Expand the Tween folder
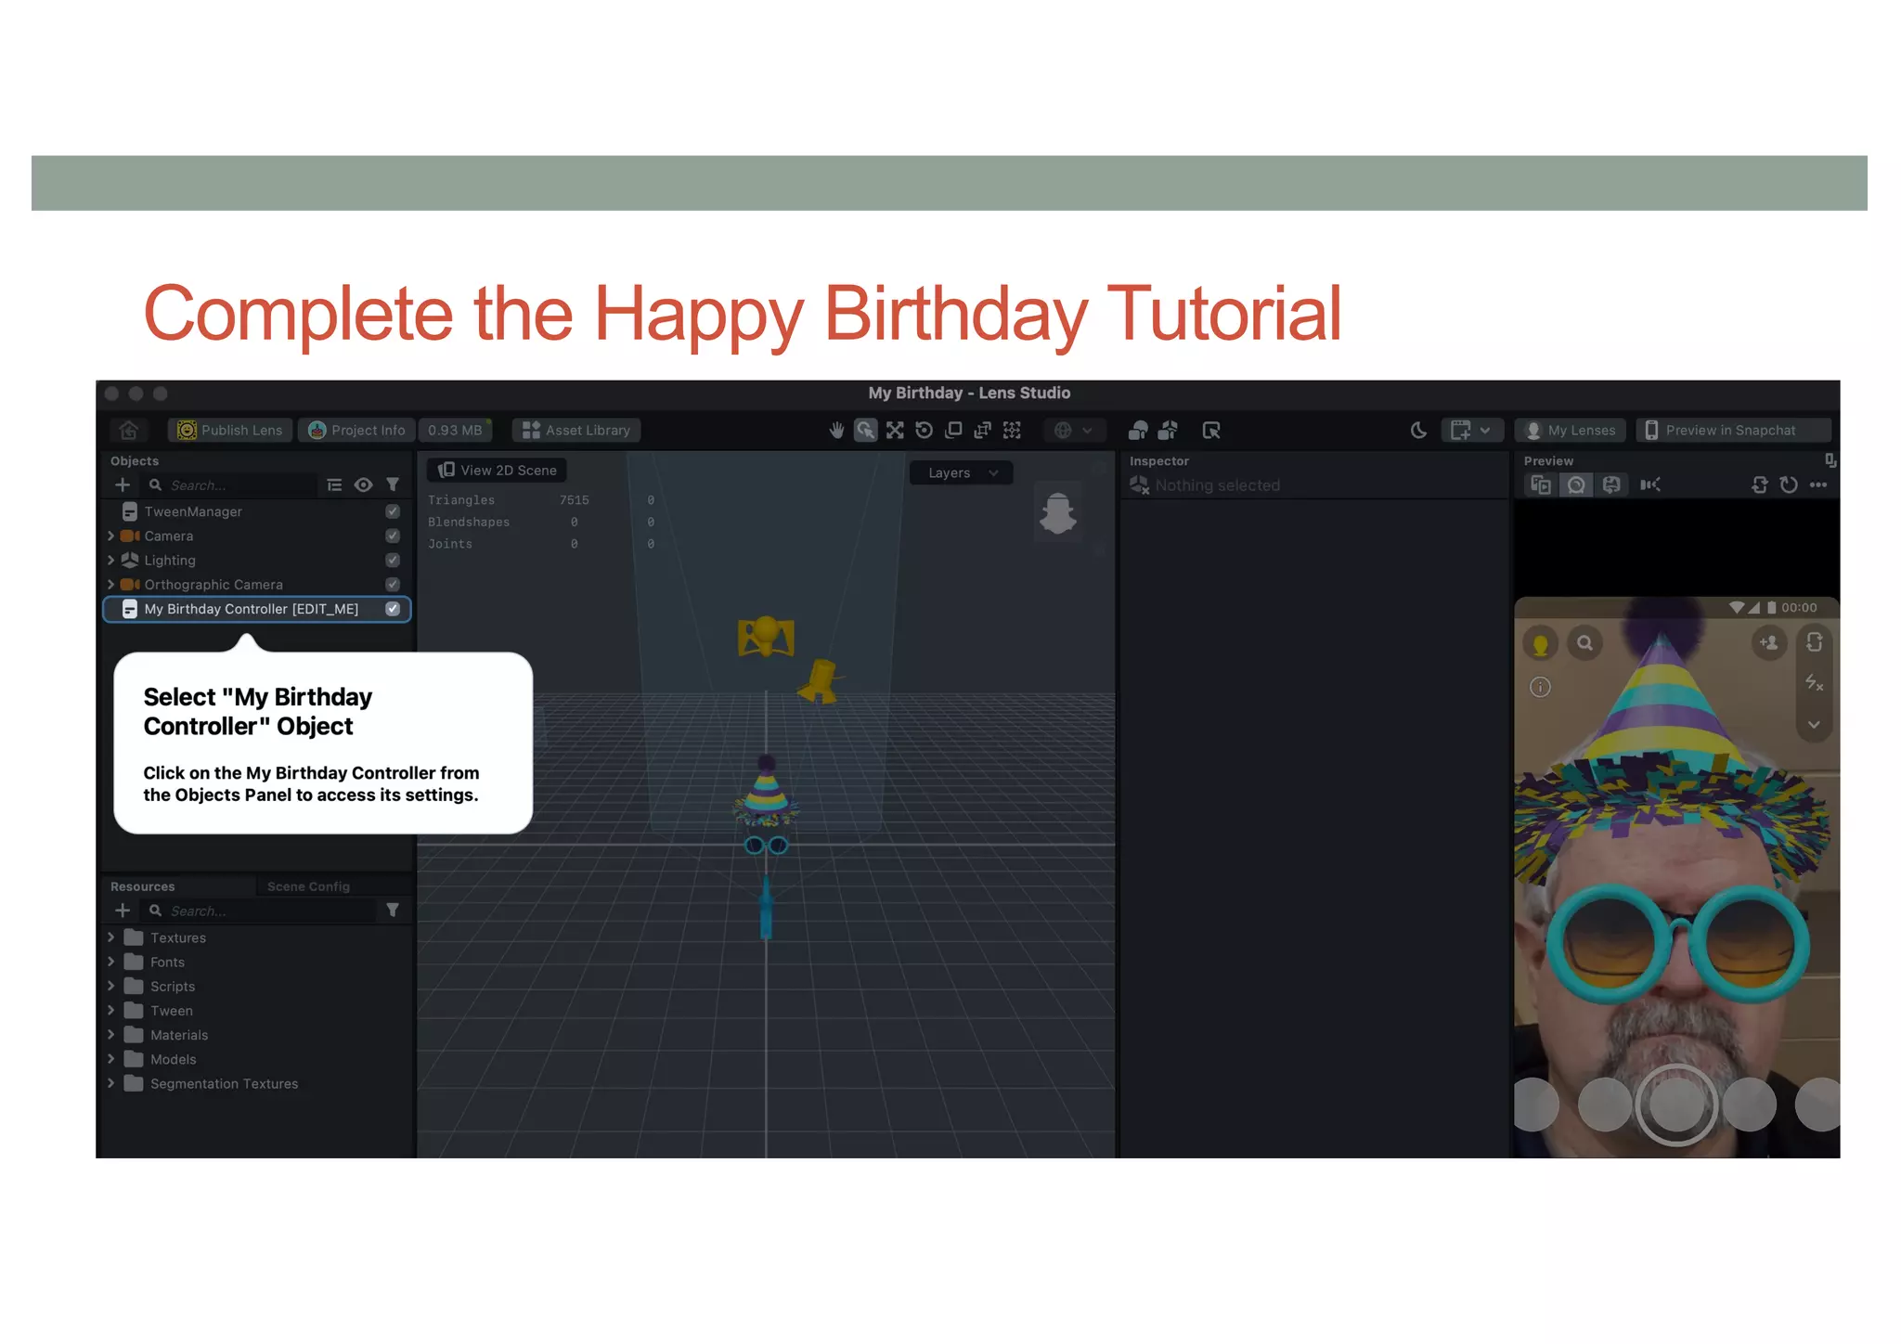This screenshot has height=1344, width=1901. pyautogui.click(x=111, y=1010)
